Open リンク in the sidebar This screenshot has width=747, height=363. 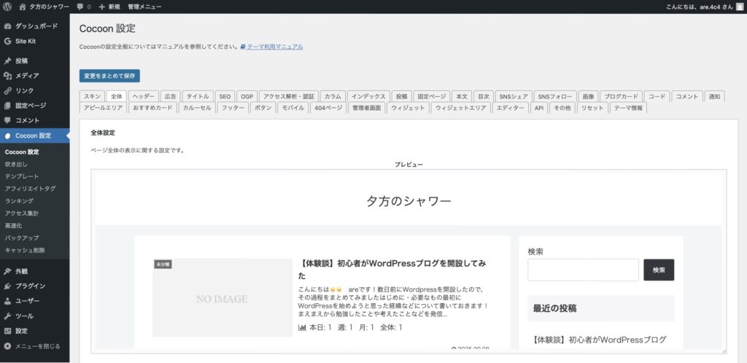(x=35, y=90)
